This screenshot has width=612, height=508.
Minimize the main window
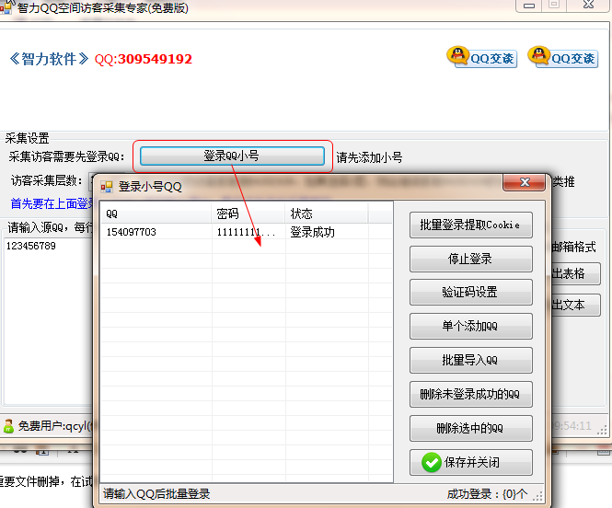[529, 6]
